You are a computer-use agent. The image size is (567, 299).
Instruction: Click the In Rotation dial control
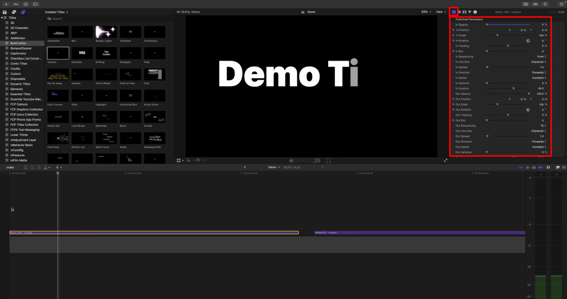tap(528, 41)
